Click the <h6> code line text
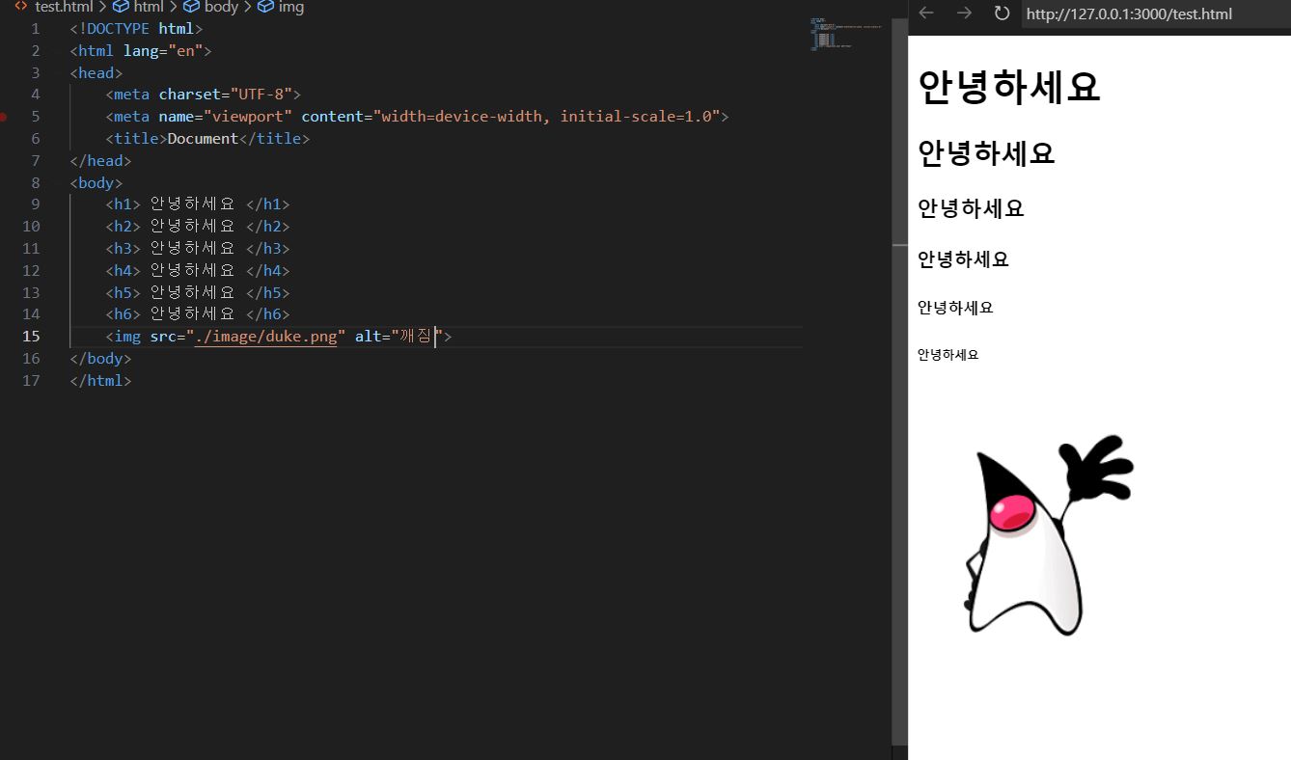This screenshot has width=1291, height=760. 198,314
